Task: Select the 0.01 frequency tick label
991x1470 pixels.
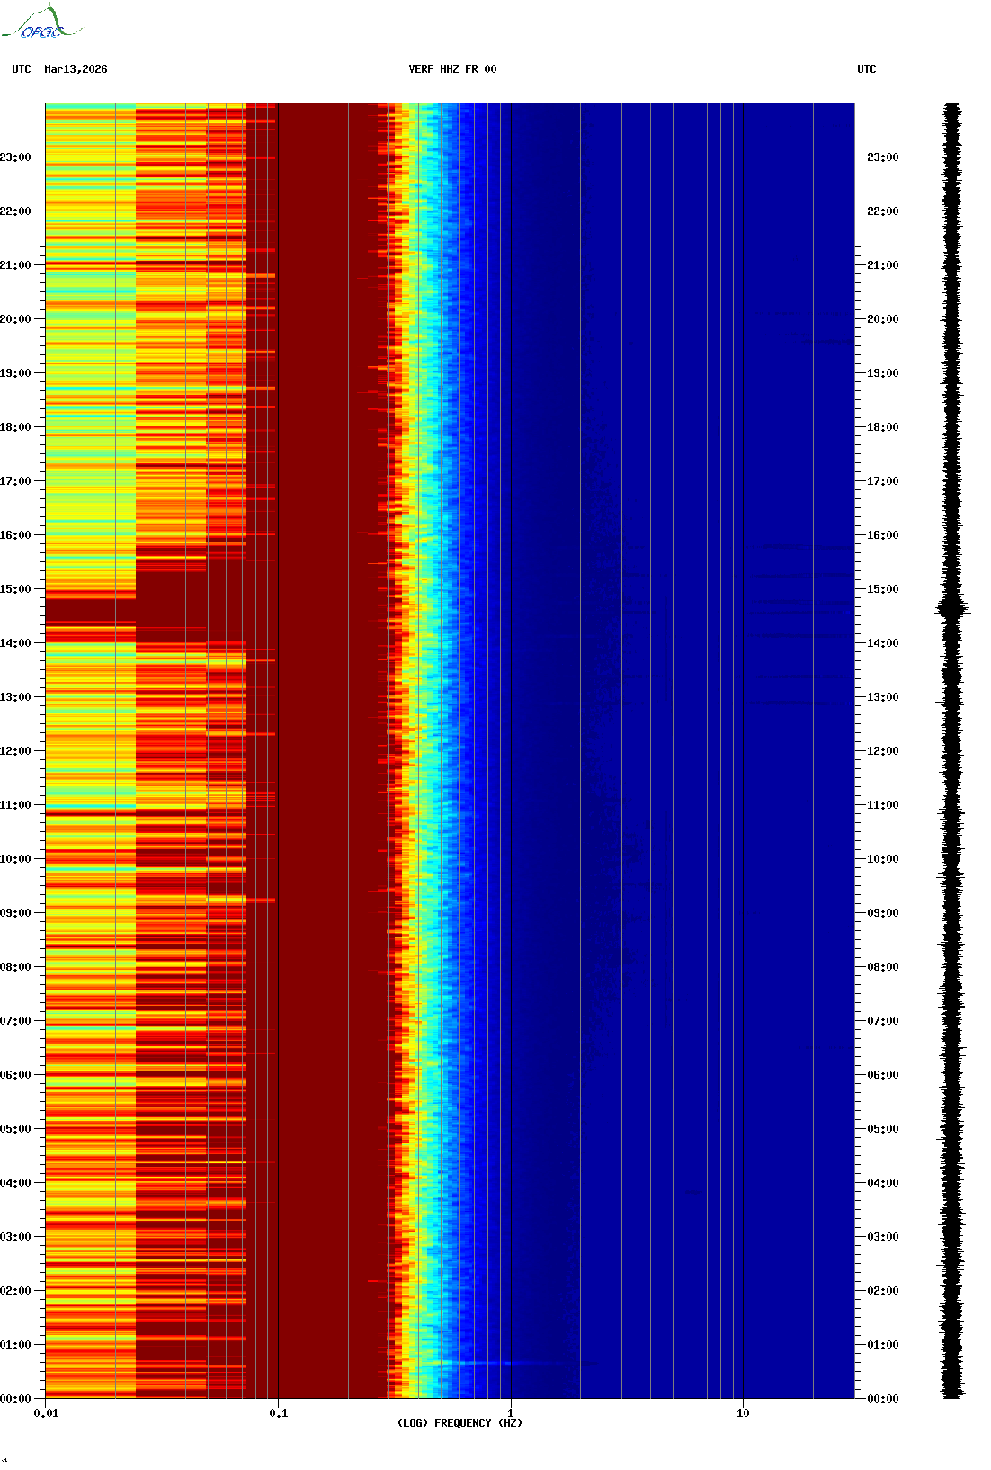Action: 46,1413
